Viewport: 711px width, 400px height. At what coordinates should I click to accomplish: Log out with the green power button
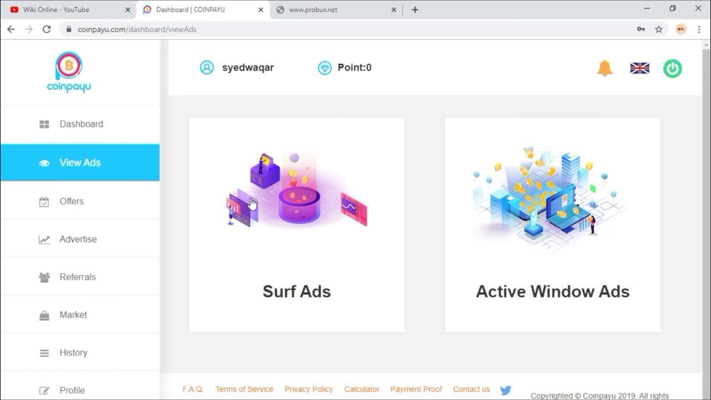673,68
